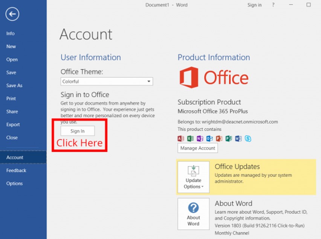This screenshot has height=239, width=321.
Task: Click the Access app icon
Action: point(180,139)
